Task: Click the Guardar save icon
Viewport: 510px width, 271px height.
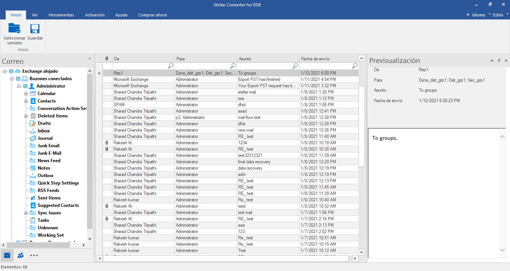Action: [x=35, y=29]
